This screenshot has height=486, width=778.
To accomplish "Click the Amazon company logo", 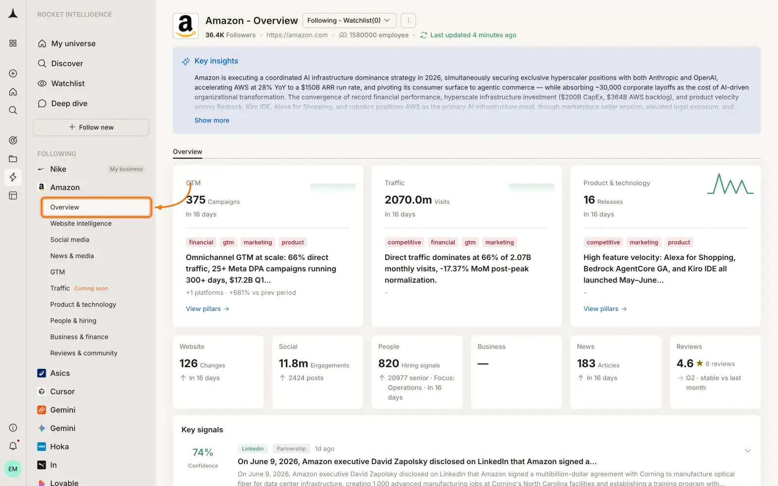I will click(186, 26).
